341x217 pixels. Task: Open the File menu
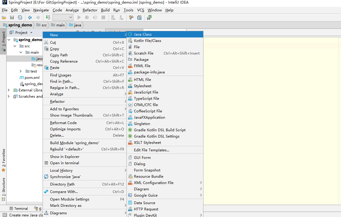(4, 10)
